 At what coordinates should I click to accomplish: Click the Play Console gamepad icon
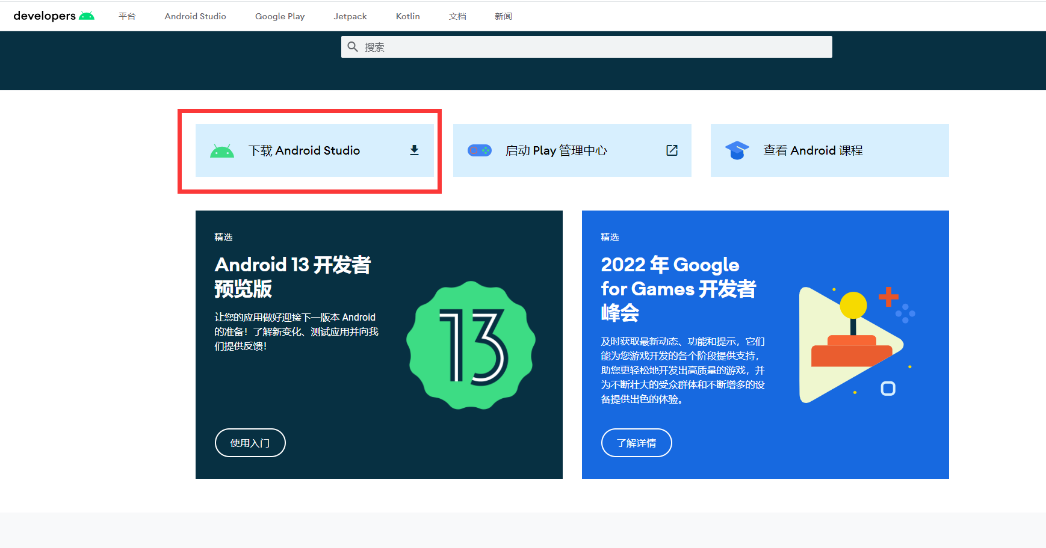480,150
